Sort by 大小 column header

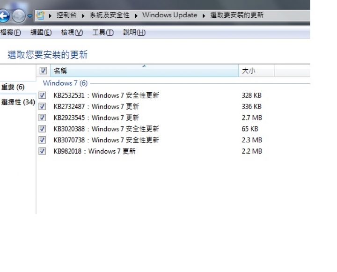coord(256,71)
